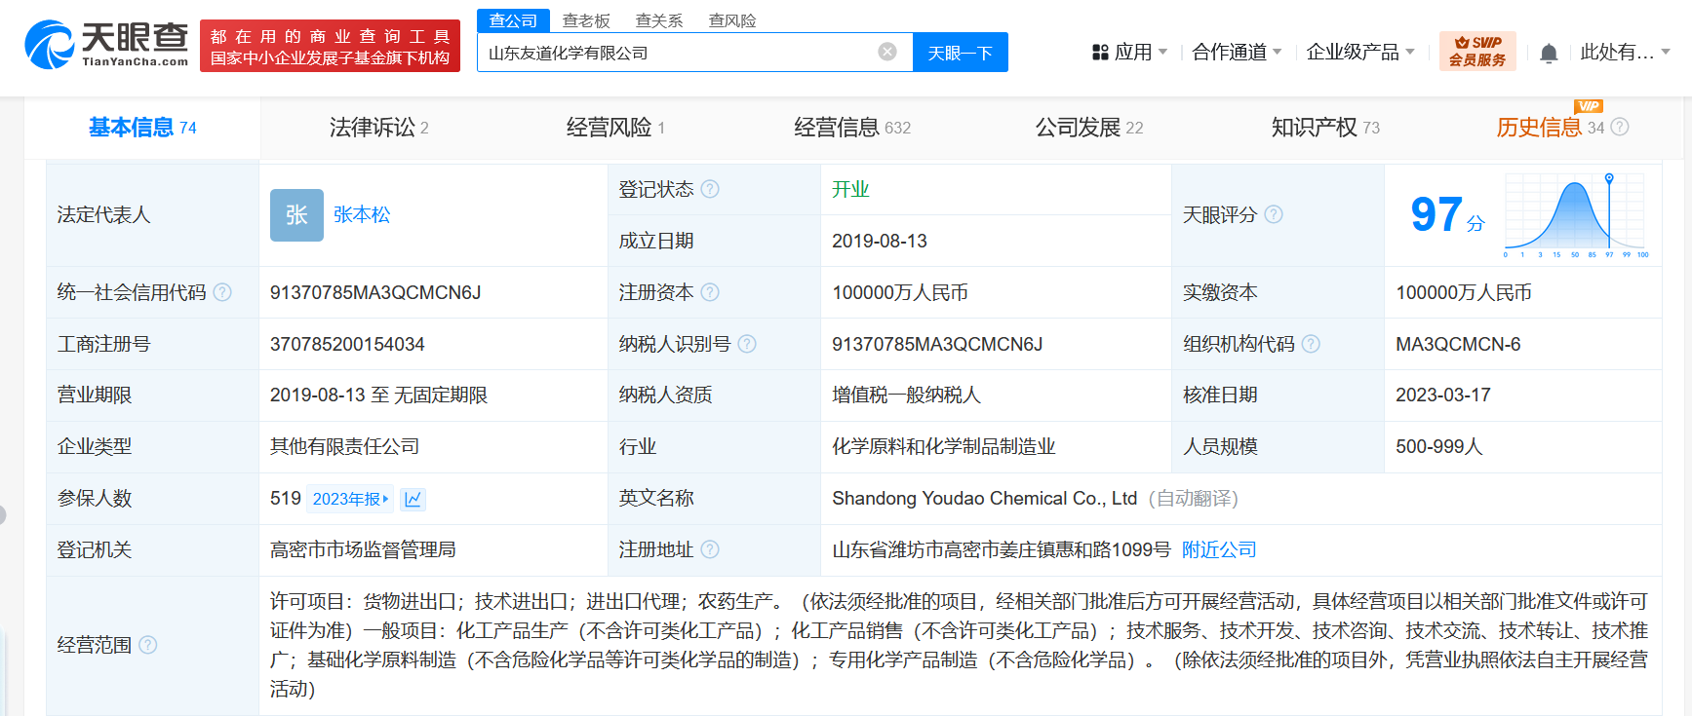This screenshot has width=1692, height=716.
Task: Click the 应用 grid icon
Action: (1100, 53)
